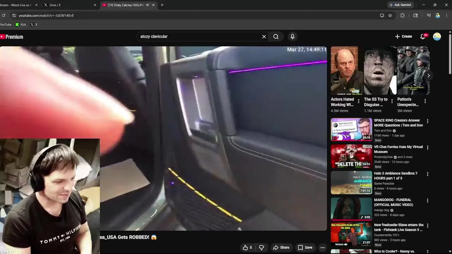Click the address bar URL
The image size is (452, 254).
pyautogui.click(x=46, y=16)
